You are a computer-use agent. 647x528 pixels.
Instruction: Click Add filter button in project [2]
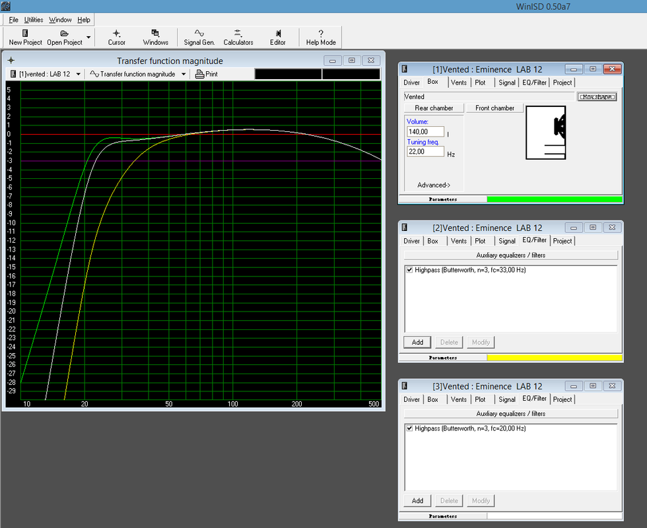417,343
